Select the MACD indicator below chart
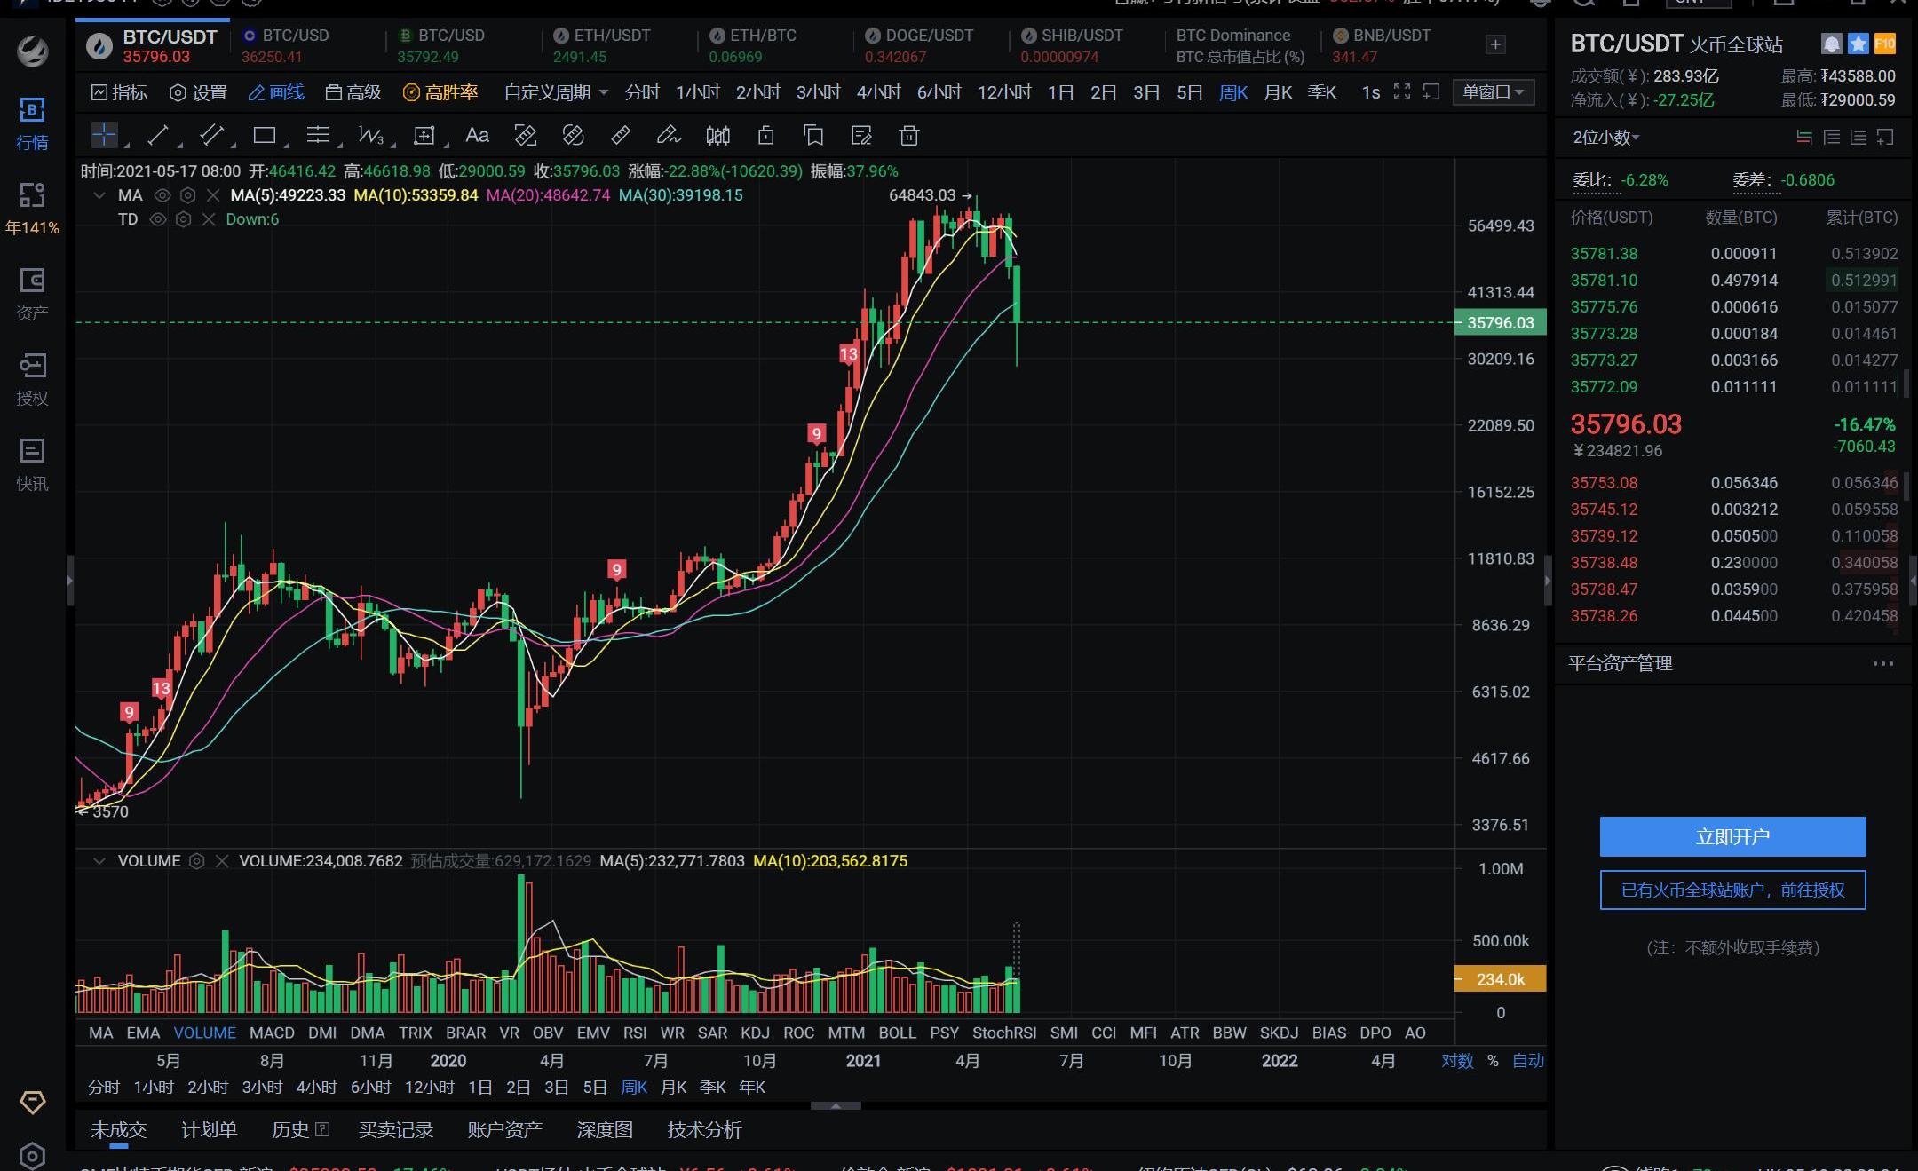This screenshot has width=1918, height=1171. (272, 1033)
